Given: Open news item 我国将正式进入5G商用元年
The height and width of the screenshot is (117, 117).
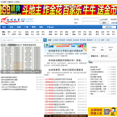Looking at the screenshot, I should coord(64,102).
